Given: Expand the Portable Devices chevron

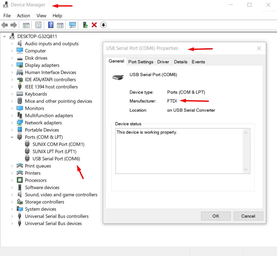Looking at the screenshot, I should (12, 130).
